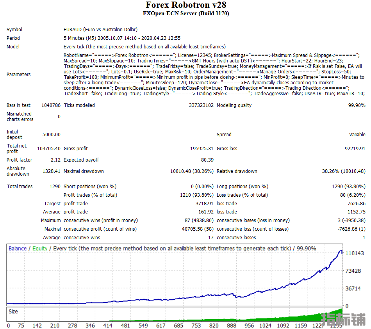
Task: Click the 'Initial deposit' label
Action: 14,135
